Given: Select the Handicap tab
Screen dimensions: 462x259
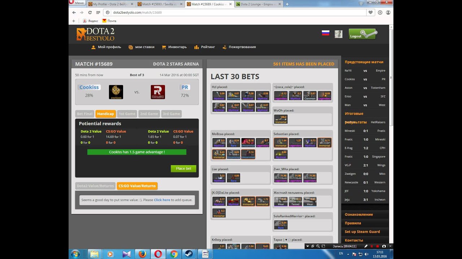Looking at the screenshot, I should tap(105, 114).
